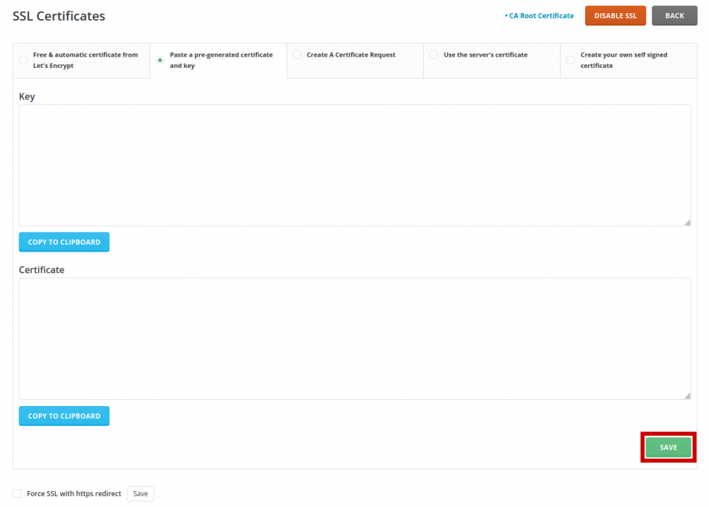Focus the Certificate text area

coord(354,339)
